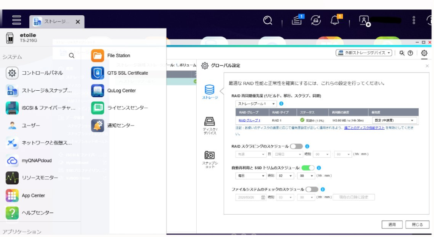This screenshot has height=237, width=434.
Task: Enable the RAID スクラビング schedule toggle
Action: point(296,146)
